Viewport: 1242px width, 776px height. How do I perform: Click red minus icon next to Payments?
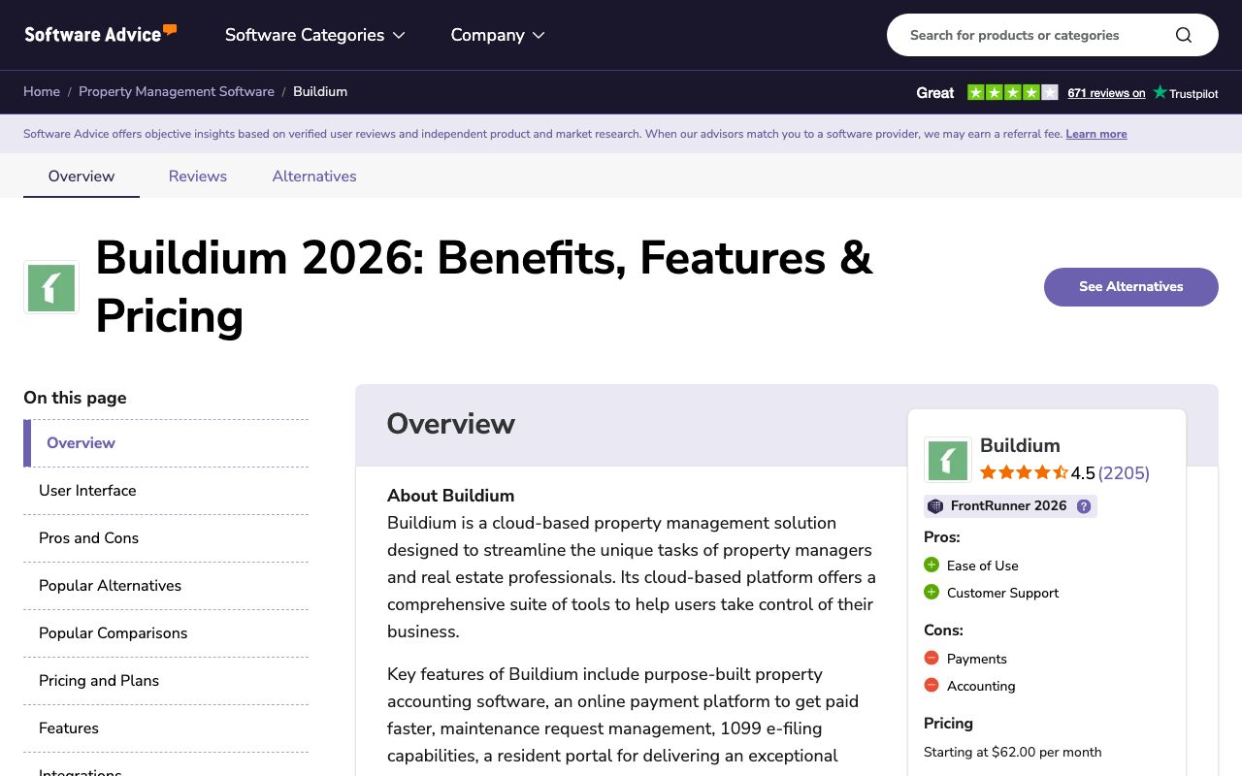tap(931, 658)
